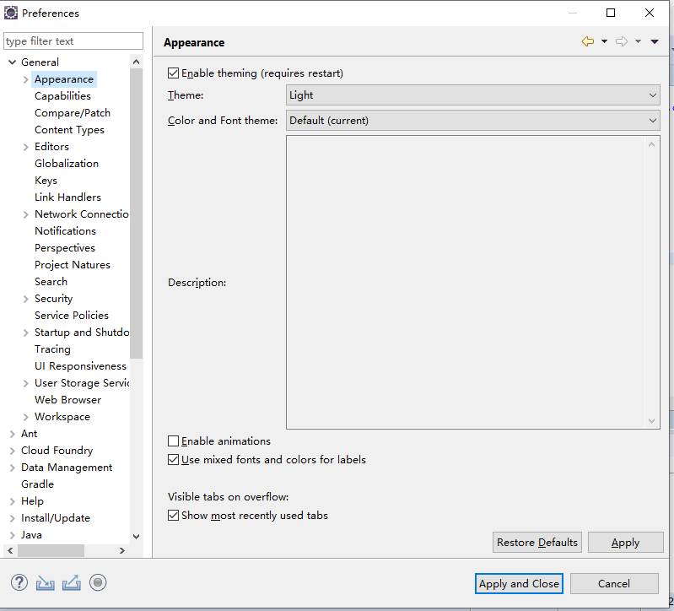Open the view menu triangle in the Appearance header
The image size is (674, 611).
pyautogui.click(x=655, y=41)
